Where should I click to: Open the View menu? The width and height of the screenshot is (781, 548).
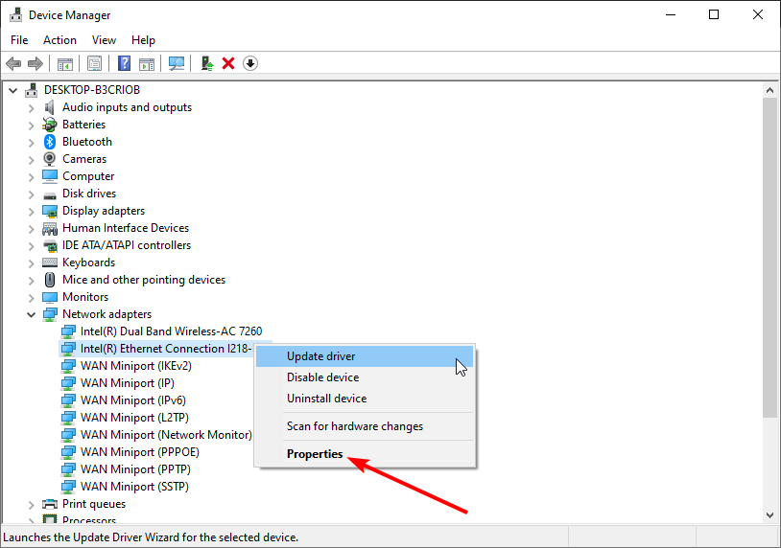[x=104, y=40]
